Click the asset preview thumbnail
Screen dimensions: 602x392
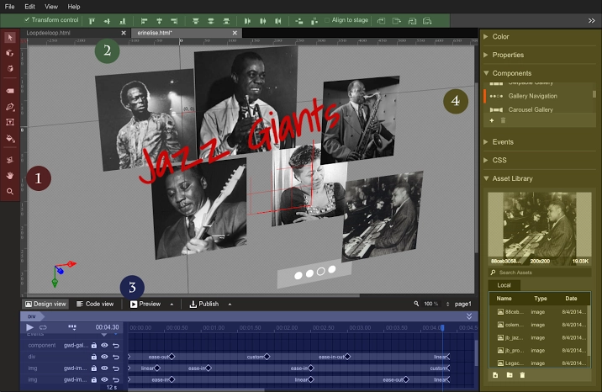tap(540, 229)
